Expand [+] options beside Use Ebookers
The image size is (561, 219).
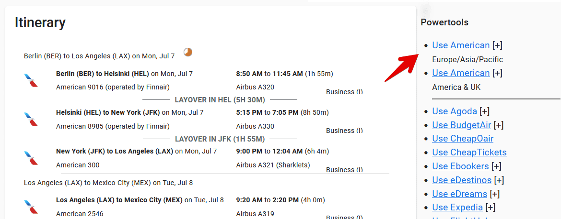[496, 166]
